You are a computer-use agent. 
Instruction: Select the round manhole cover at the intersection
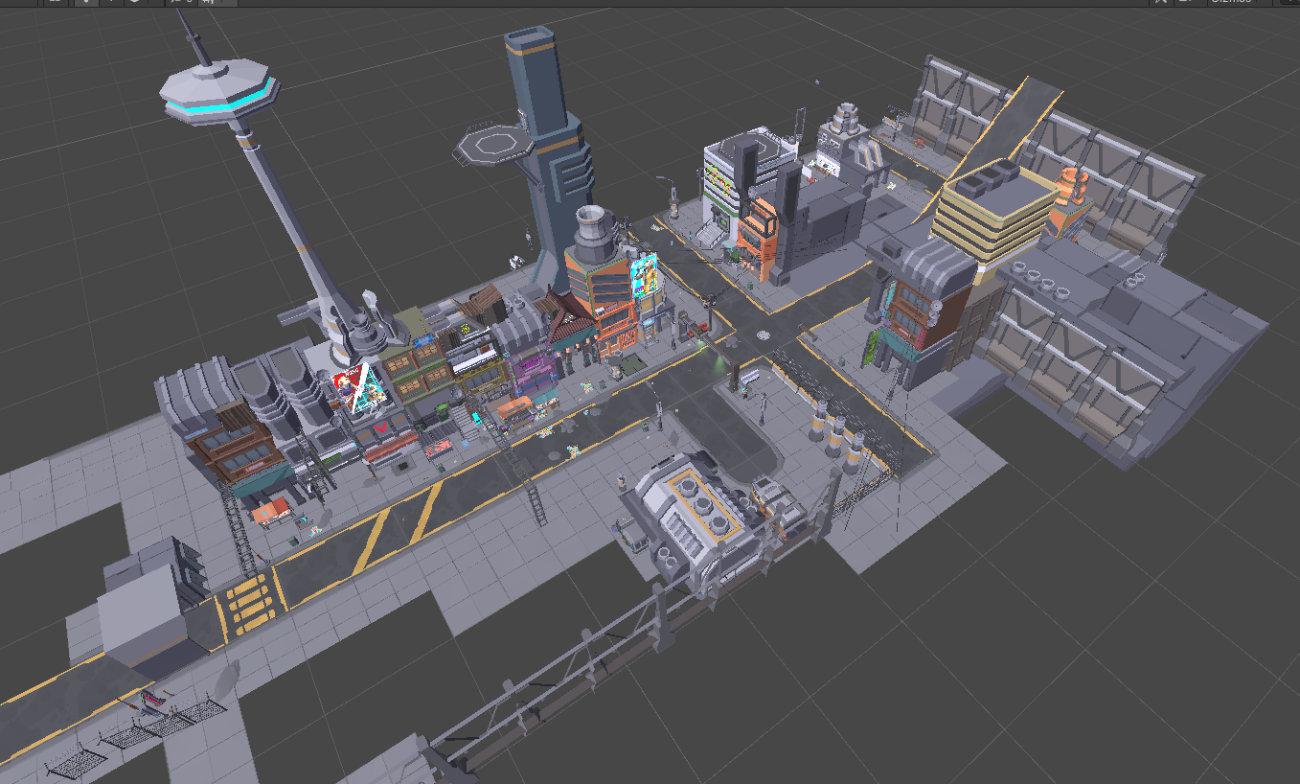763,335
